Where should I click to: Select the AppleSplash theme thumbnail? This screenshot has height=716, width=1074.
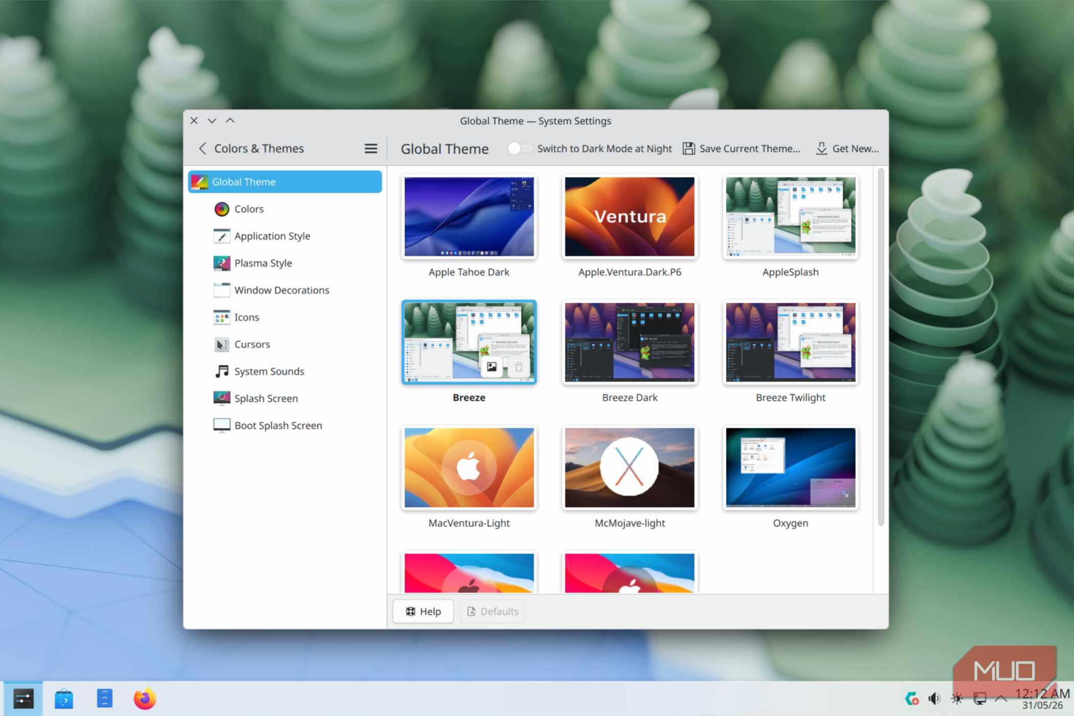point(790,217)
